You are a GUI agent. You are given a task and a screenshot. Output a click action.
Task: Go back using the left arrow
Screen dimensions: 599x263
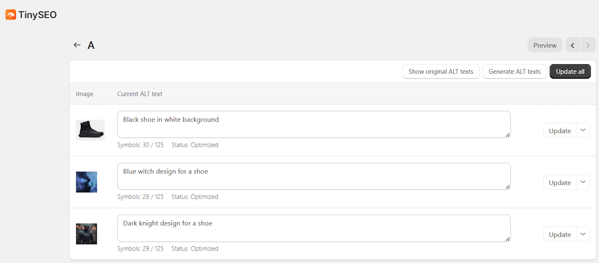pyautogui.click(x=77, y=45)
